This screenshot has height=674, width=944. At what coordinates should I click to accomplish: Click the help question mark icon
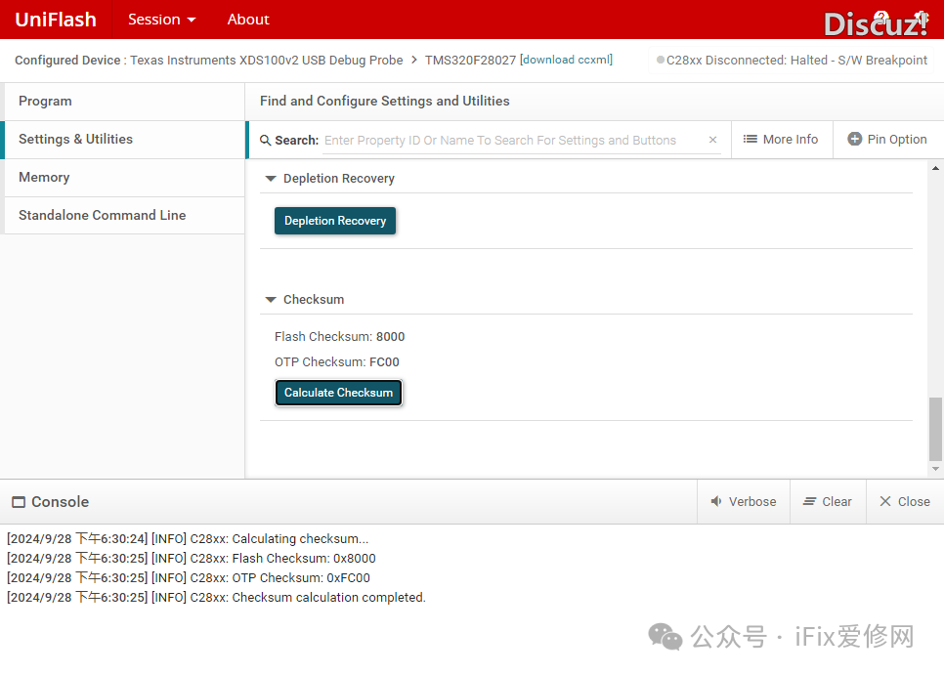[x=880, y=18]
